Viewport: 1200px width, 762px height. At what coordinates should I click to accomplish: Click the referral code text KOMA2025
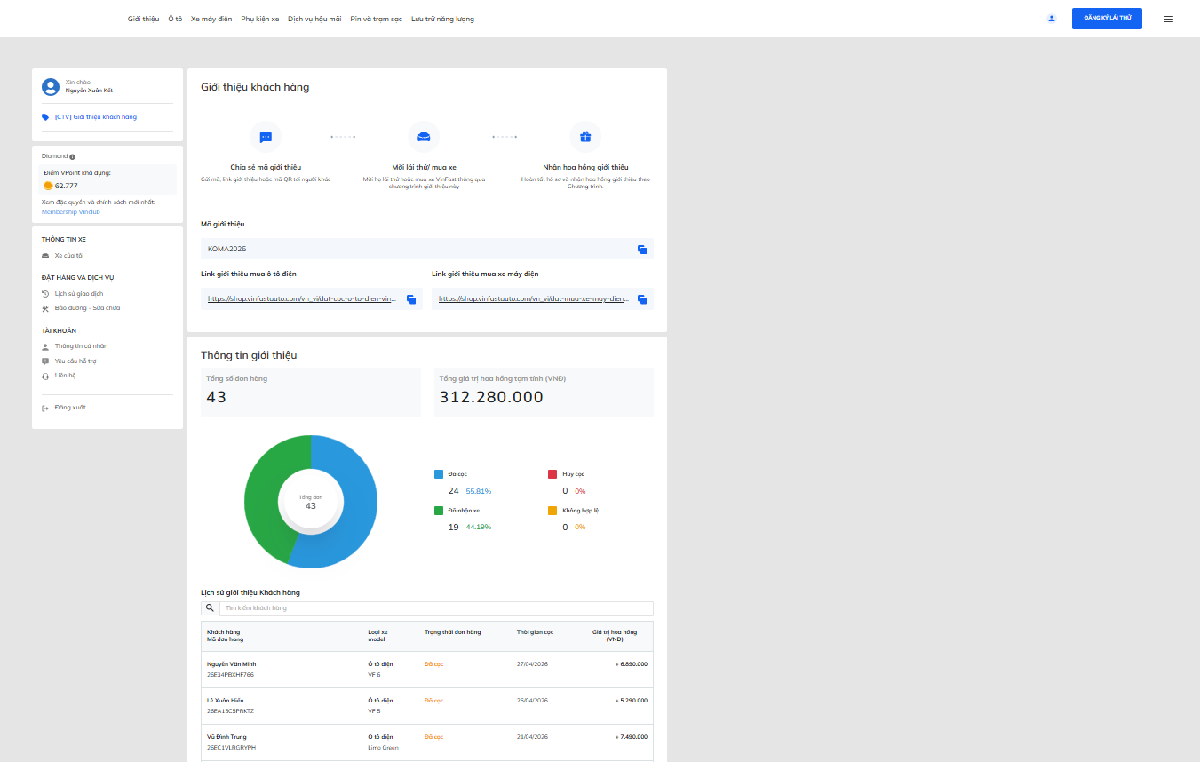click(226, 249)
